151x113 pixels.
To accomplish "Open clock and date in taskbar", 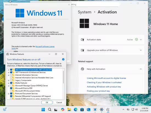I will 144,109.
